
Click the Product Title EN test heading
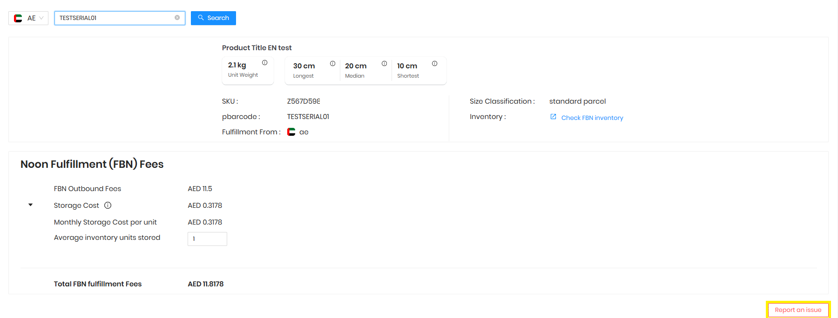[257, 48]
